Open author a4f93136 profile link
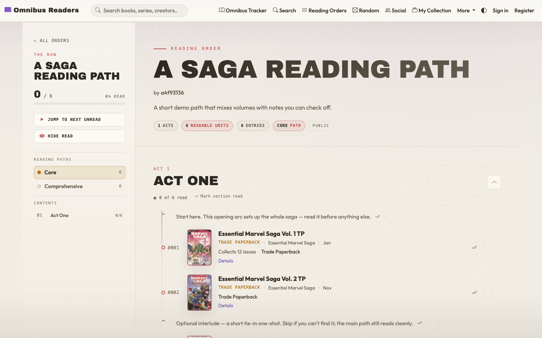The image size is (542, 338). pos(172,93)
